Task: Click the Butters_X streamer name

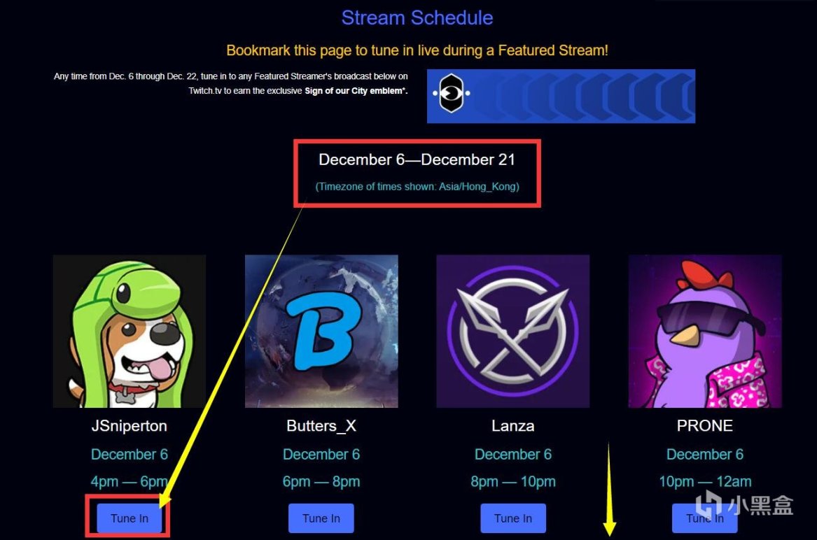Action: [x=321, y=426]
